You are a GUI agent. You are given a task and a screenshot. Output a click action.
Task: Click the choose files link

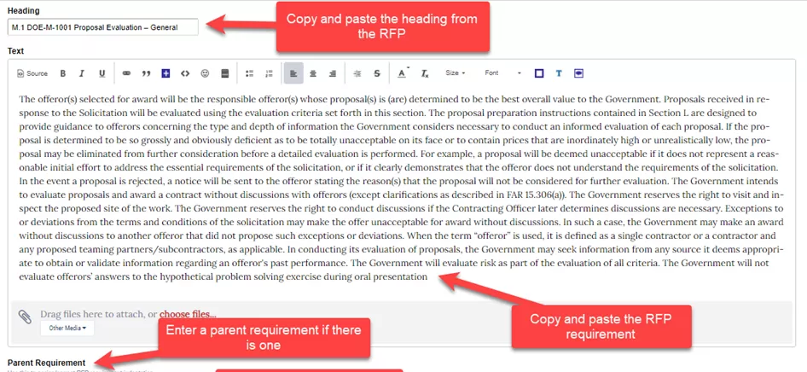(x=188, y=314)
